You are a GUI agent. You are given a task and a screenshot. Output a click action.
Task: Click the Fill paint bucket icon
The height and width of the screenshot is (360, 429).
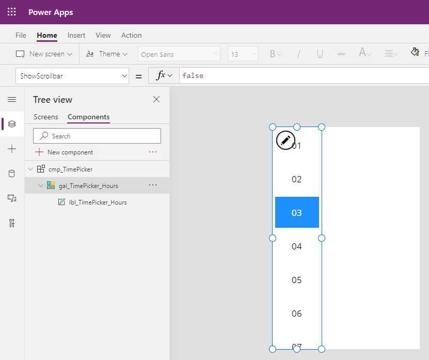click(415, 52)
